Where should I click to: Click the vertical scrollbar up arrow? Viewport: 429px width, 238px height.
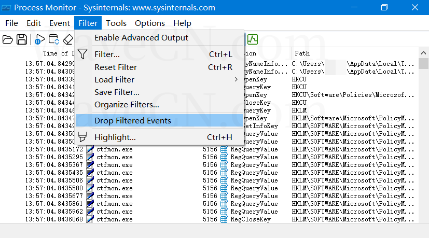[423, 53]
